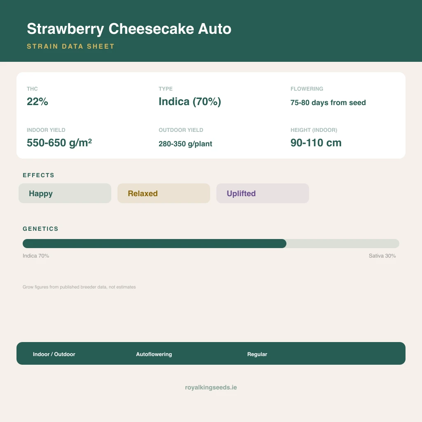The width and height of the screenshot is (422, 422).
Task: Click the Indica/Sativa genetics bar
Action: 211,244
